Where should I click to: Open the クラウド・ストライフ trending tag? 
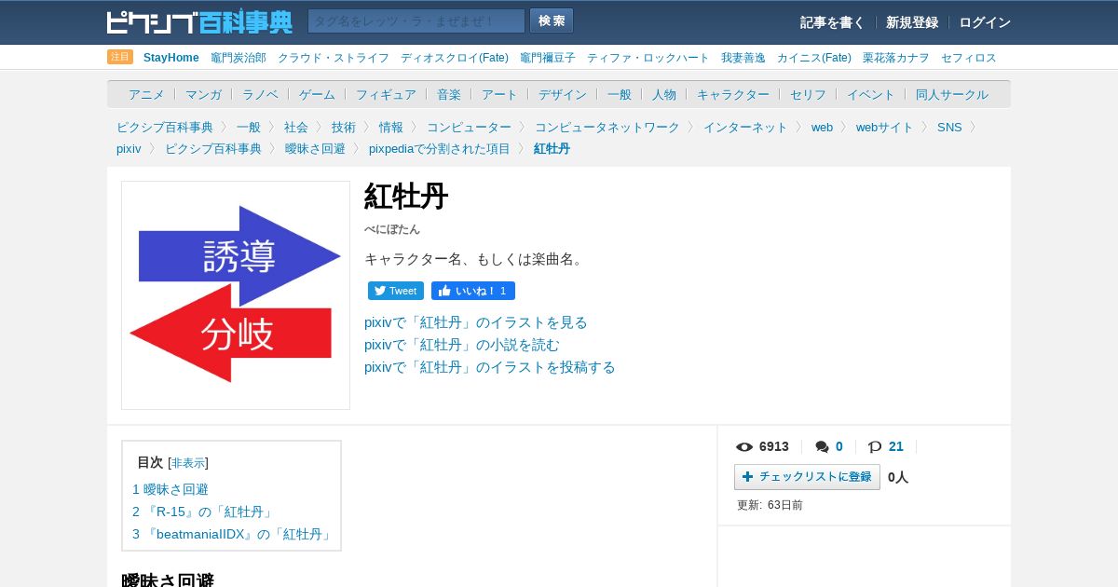click(x=334, y=58)
